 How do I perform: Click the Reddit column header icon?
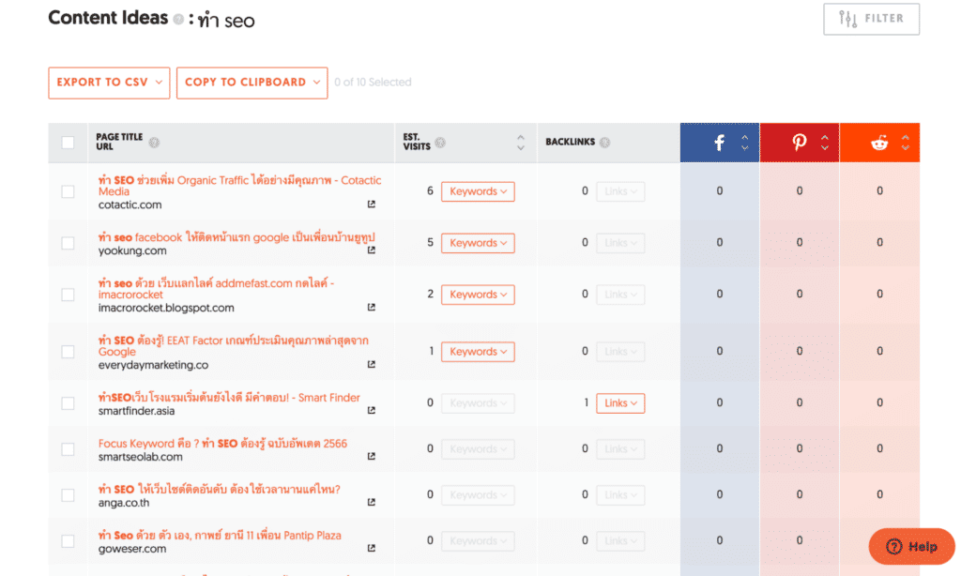click(878, 142)
